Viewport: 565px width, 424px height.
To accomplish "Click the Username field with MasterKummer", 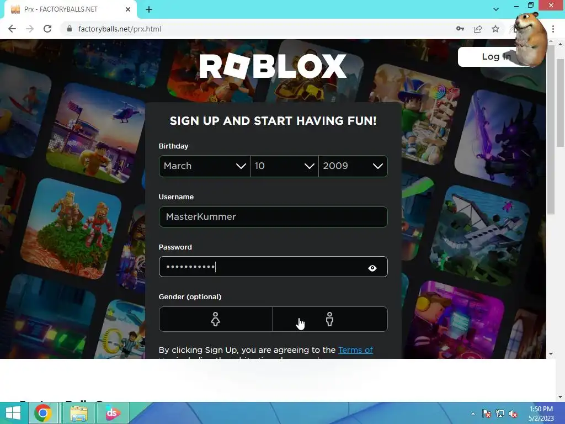I will (273, 216).
